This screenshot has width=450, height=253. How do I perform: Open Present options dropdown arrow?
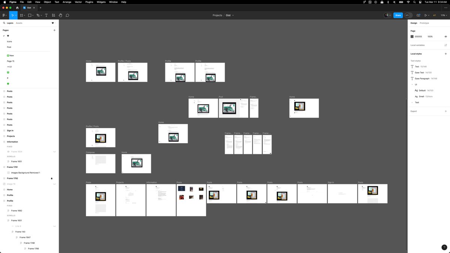click(429, 16)
